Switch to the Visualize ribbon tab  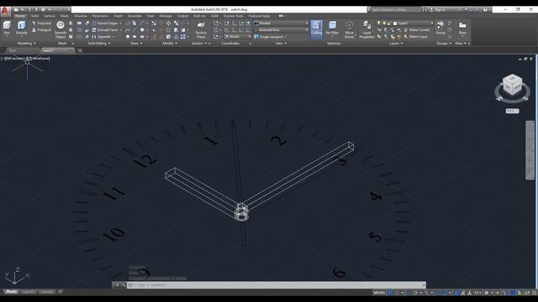click(x=81, y=16)
